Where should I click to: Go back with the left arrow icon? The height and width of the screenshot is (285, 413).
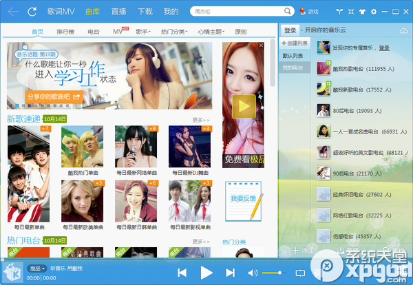tap(13, 12)
